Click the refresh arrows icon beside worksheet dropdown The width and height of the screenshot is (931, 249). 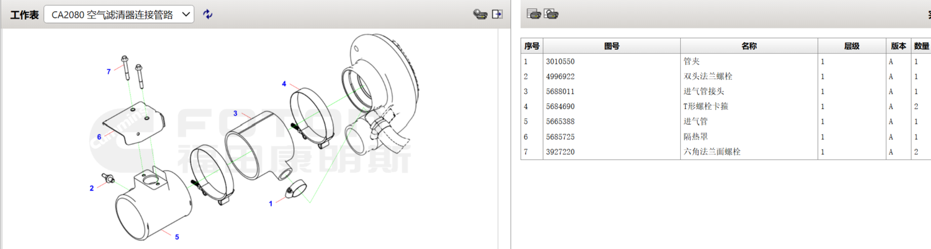(208, 14)
